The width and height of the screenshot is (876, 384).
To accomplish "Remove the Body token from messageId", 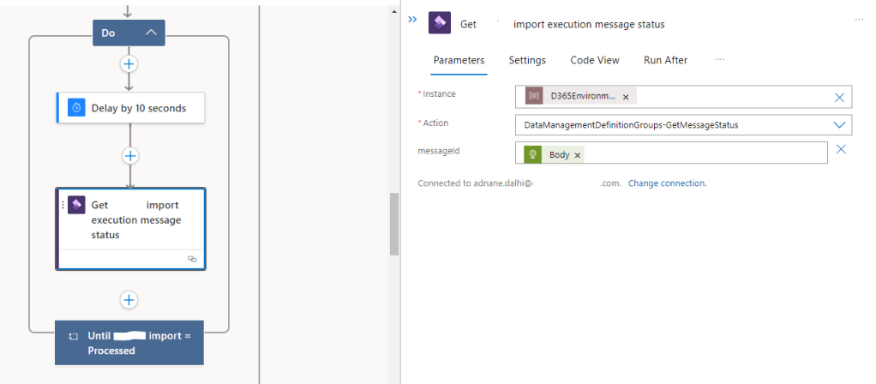I will pos(577,155).
